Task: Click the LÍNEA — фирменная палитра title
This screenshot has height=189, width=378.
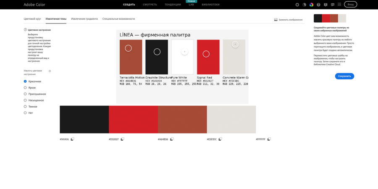Action: click(x=155, y=35)
